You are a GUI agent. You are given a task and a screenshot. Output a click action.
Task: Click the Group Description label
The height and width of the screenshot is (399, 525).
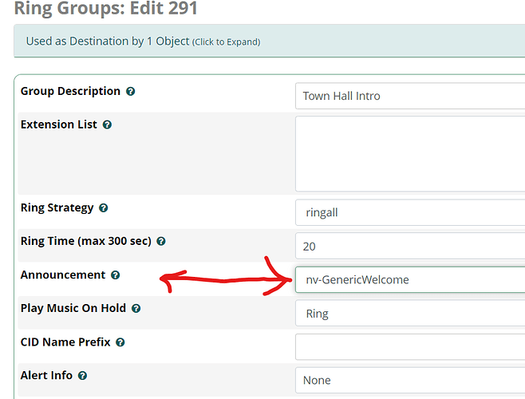tap(70, 91)
